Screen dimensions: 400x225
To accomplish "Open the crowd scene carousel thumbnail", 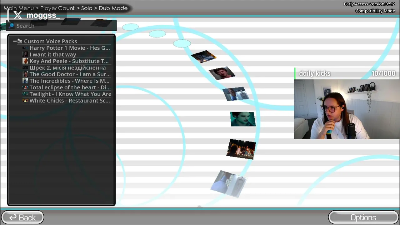I will [241, 149].
